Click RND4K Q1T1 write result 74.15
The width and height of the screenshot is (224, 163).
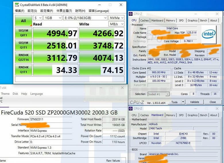pyautogui.click(x=102, y=70)
